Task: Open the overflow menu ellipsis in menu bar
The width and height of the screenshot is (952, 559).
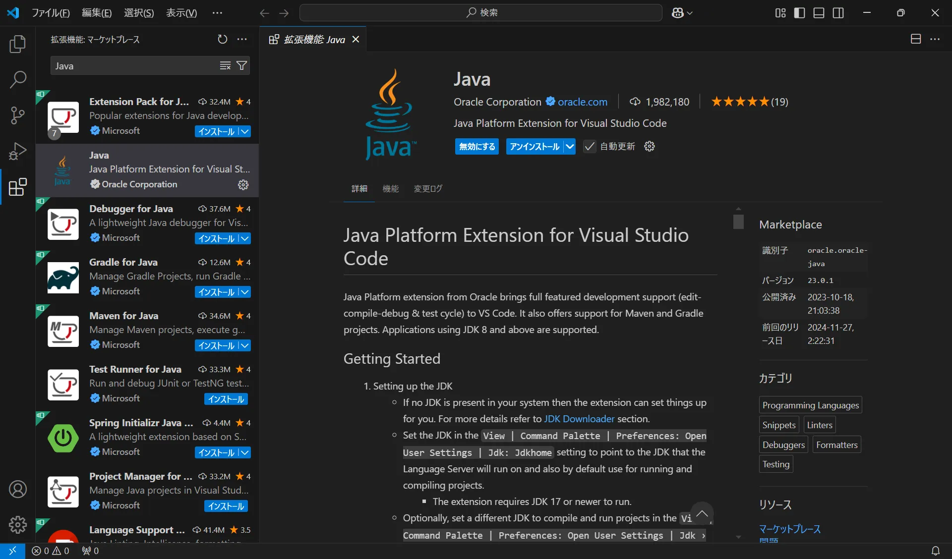Action: tap(217, 13)
